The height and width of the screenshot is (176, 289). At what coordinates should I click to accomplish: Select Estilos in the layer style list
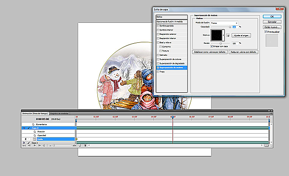172,17
